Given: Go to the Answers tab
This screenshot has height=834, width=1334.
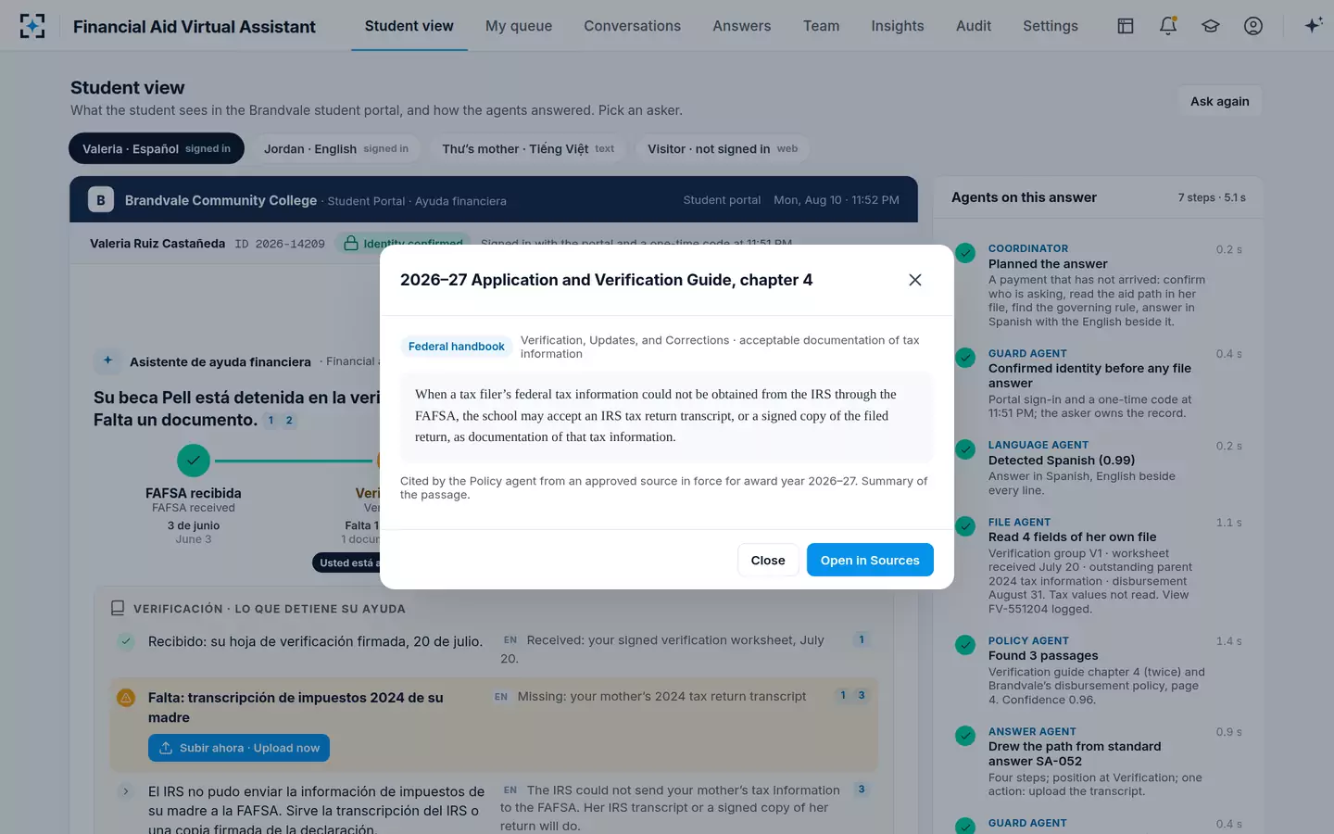Looking at the screenshot, I should click(741, 26).
